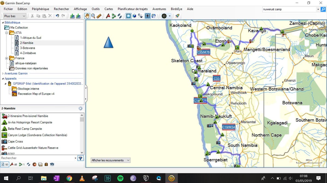Open the Planificateur de trajets menu
Viewport: 327px width, 183px height.
132,9
